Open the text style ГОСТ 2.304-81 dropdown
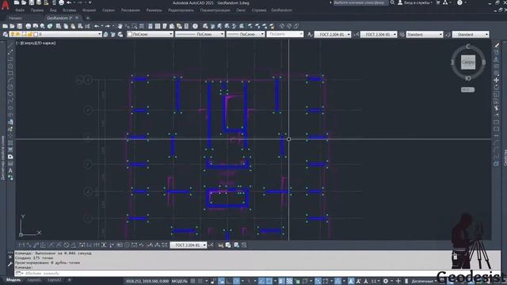507x285 pixels. pyautogui.click(x=333, y=34)
